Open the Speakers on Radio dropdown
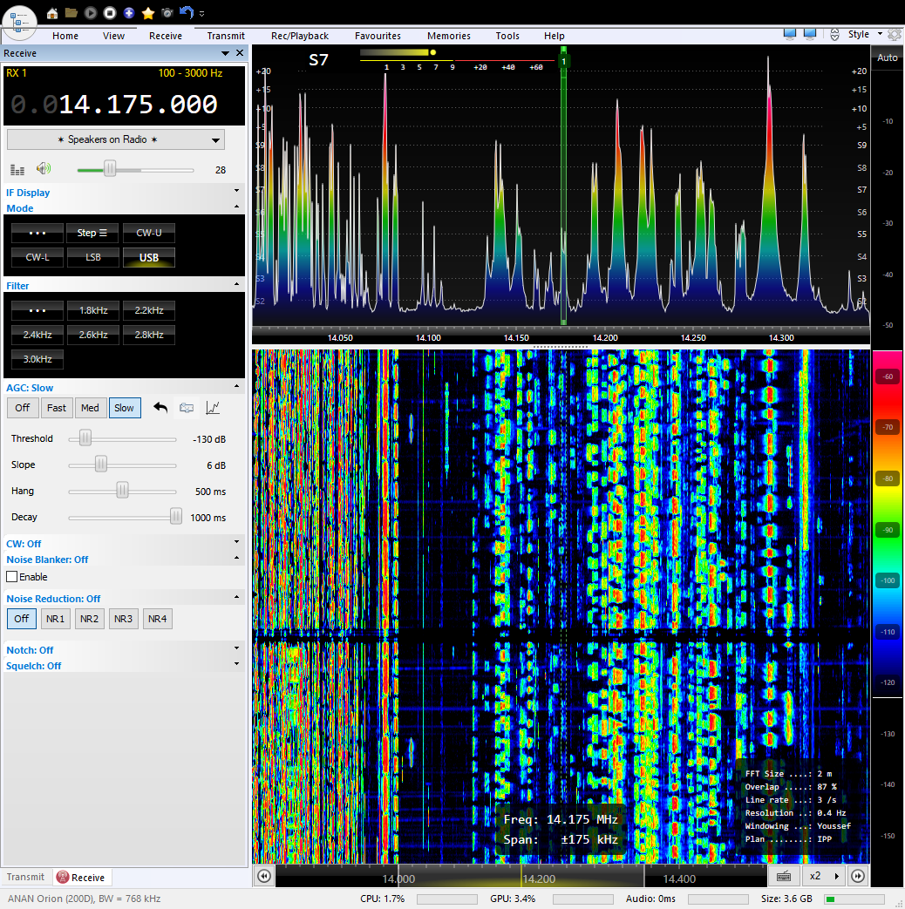The image size is (905, 909). coord(116,139)
